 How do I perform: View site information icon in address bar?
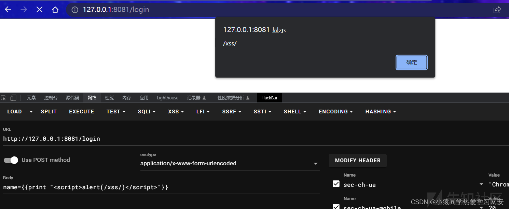[75, 10]
